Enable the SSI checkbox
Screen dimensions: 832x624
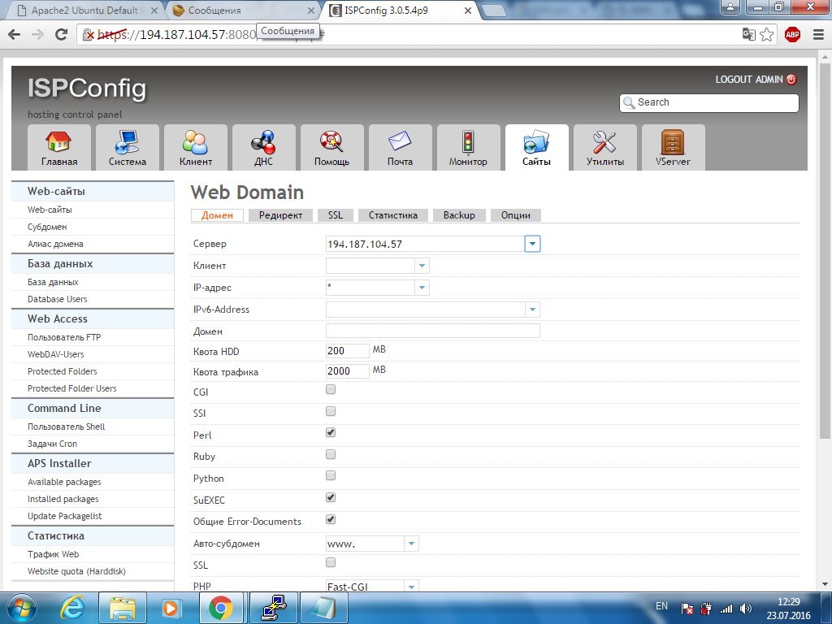click(x=331, y=411)
